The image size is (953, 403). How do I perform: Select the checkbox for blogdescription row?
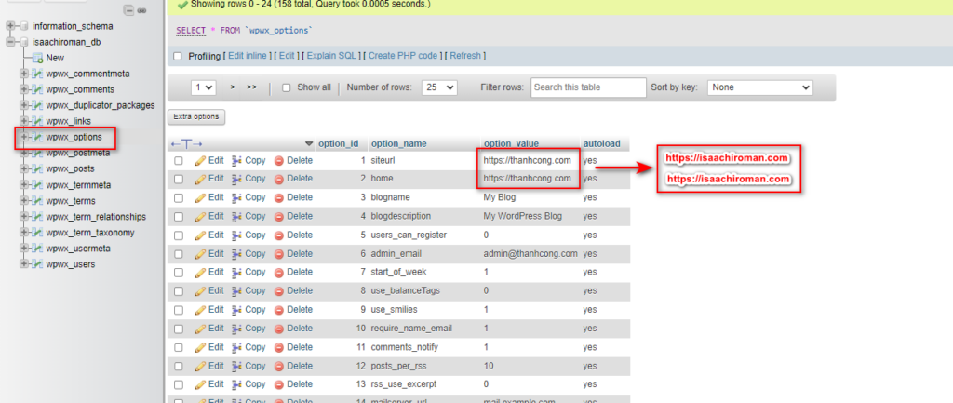tap(179, 217)
